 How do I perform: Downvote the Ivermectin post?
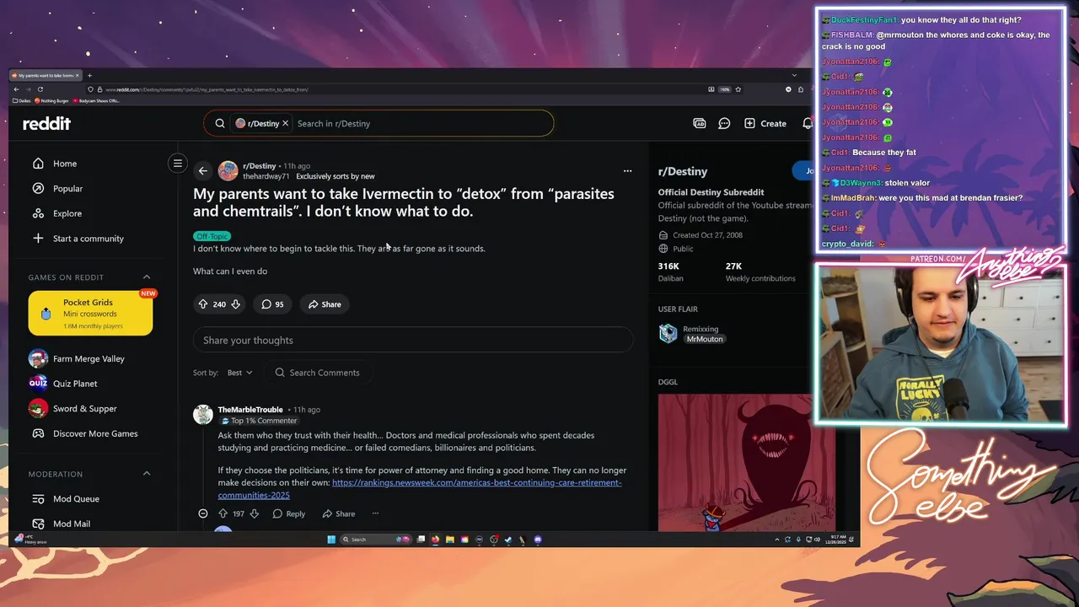[235, 304]
